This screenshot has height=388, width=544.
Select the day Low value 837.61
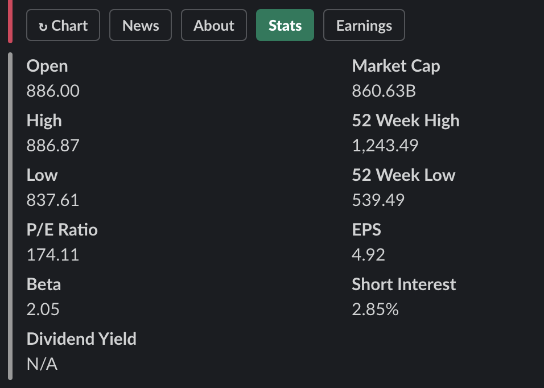tap(53, 200)
